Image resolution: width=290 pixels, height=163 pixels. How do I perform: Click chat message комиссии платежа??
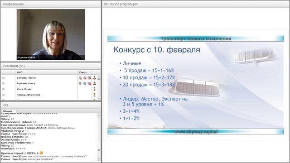(27, 159)
